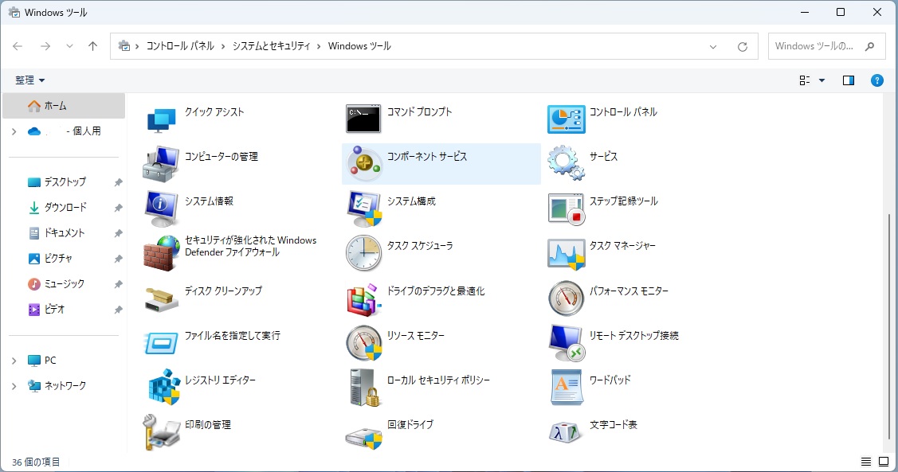This screenshot has height=472, width=898.
Task: Switch to large icons view in status bar
Action: point(884,462)
